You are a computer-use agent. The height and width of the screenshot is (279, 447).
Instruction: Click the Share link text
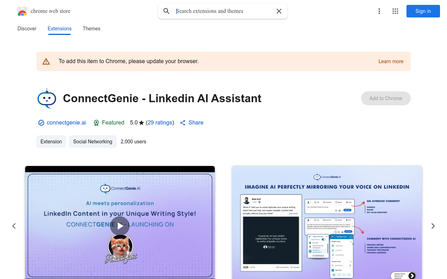click(196, 123)
